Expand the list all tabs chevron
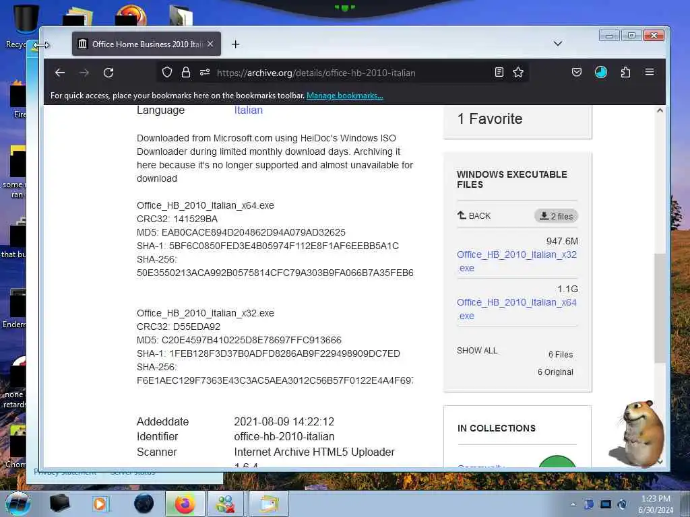The height and width of the screenshot is (517, 690). [557, 44]
